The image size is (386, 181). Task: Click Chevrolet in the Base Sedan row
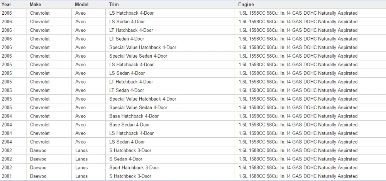(40, 125)
